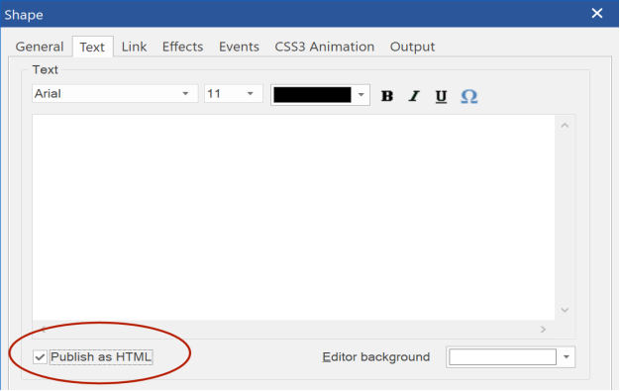Open Editor background color dropdown arrow
The width and height of the screenshot is (620, 391).
click(x=567, y=357)
